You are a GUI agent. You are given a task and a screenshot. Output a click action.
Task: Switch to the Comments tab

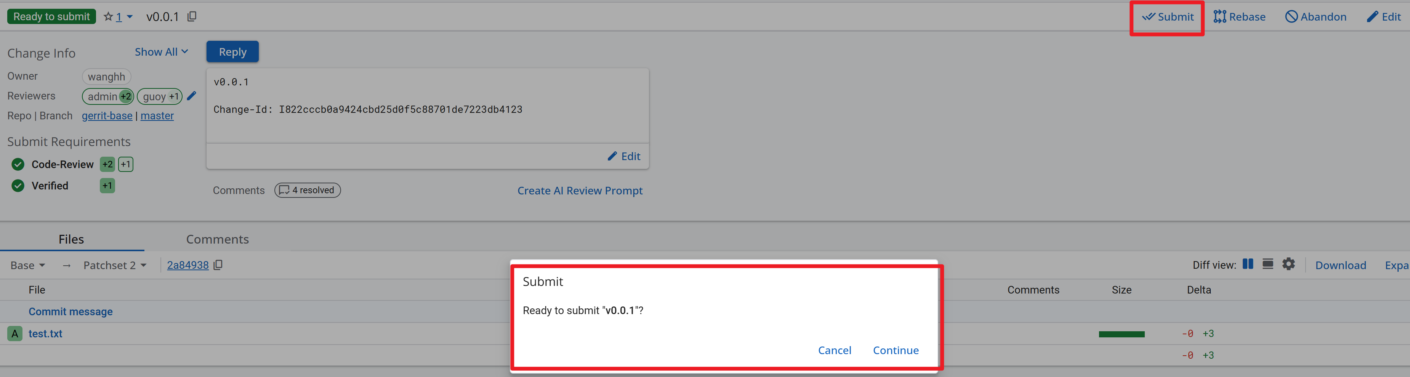tap(217, 239)
